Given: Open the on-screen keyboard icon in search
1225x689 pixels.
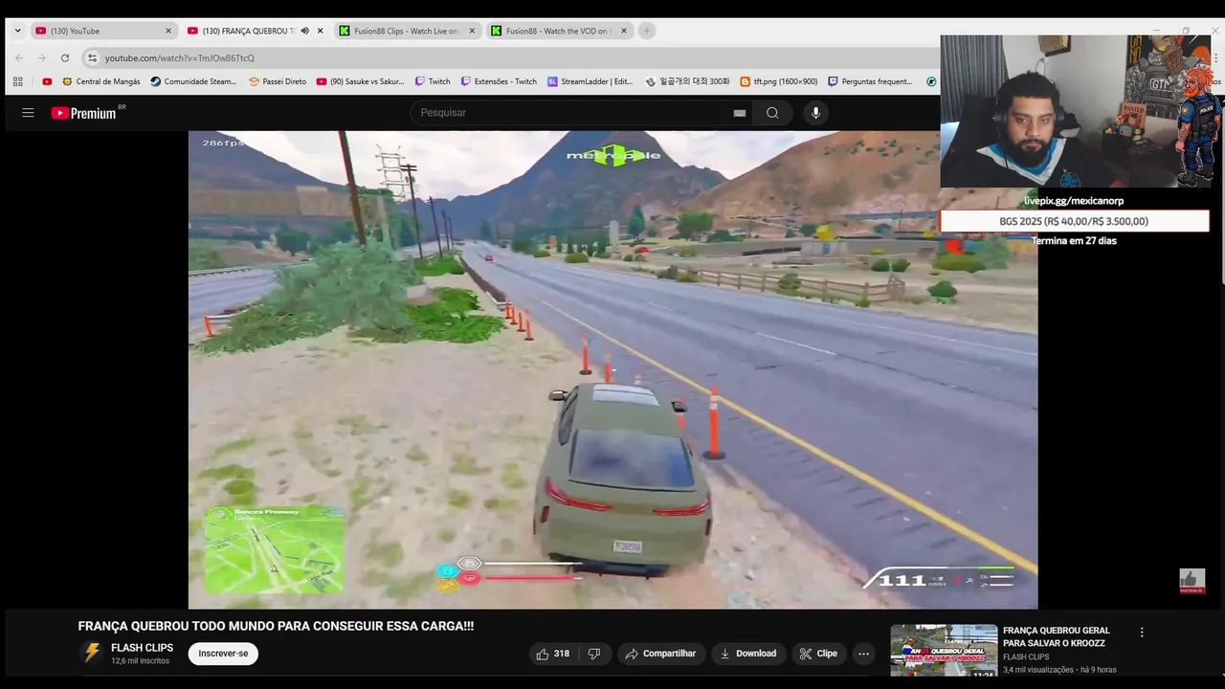Looking at the screenshot, I should (739, 113).
